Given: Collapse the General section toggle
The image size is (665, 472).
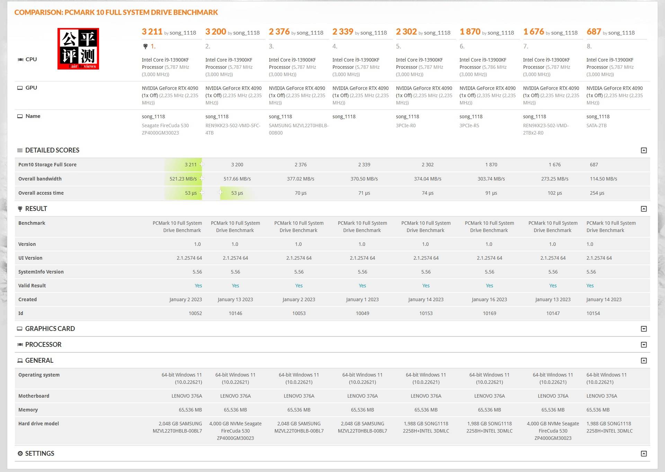Looking at the screenshot, I should tap(644, 361).
